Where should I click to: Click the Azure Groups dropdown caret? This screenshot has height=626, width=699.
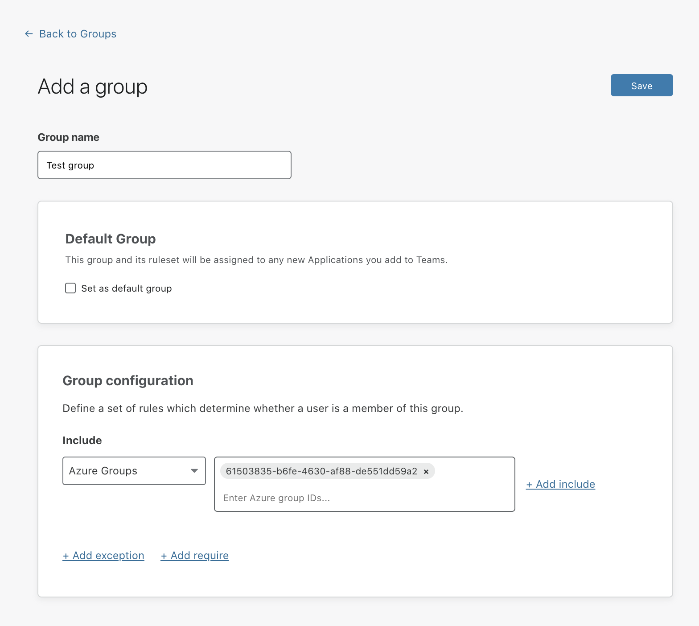[194, 471]
